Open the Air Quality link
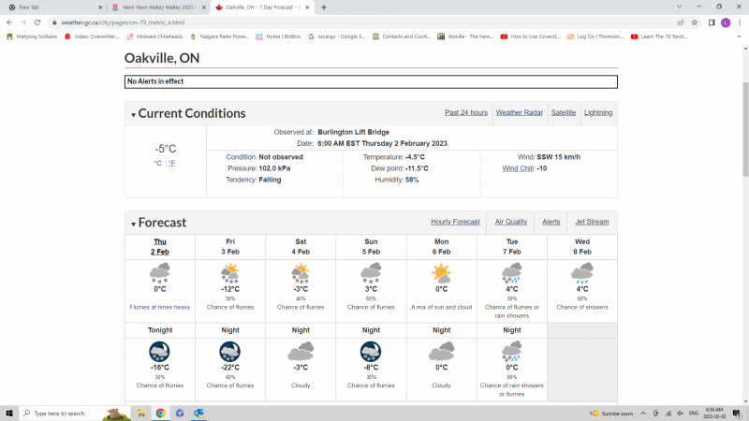 (x=510, y=222)
